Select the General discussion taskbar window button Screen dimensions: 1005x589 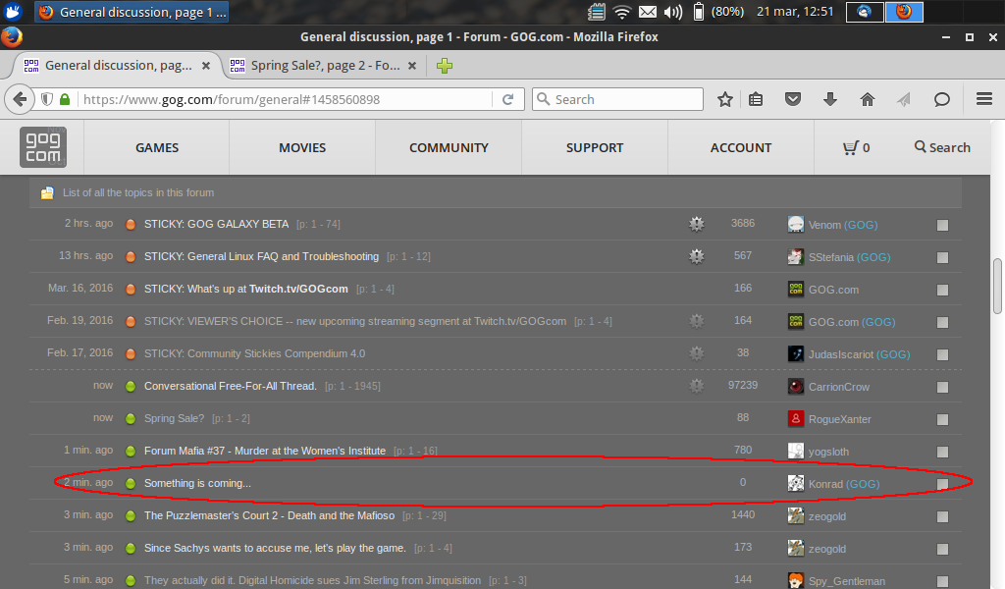(132, 12)
